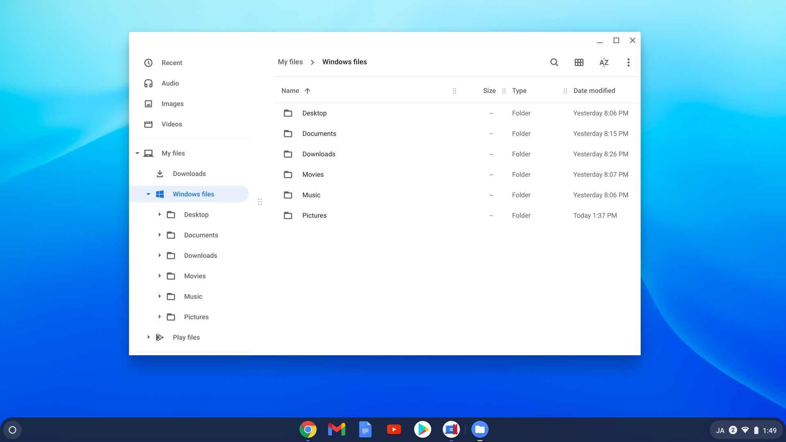Switch to thumbnail grid view
The image size is (786, 442).
[579, 62]
